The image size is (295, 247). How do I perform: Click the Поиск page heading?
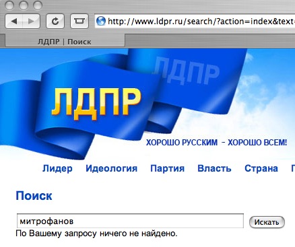click(34, 196)
